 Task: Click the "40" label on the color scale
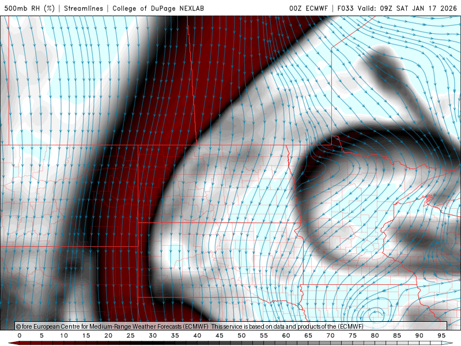[x=197, y=336]
